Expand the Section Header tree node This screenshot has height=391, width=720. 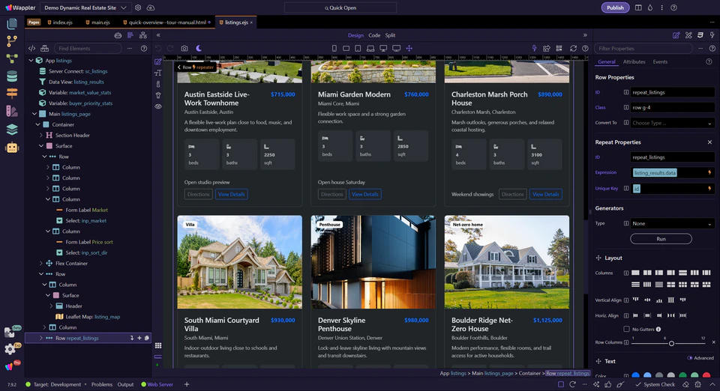pos(40,136)
